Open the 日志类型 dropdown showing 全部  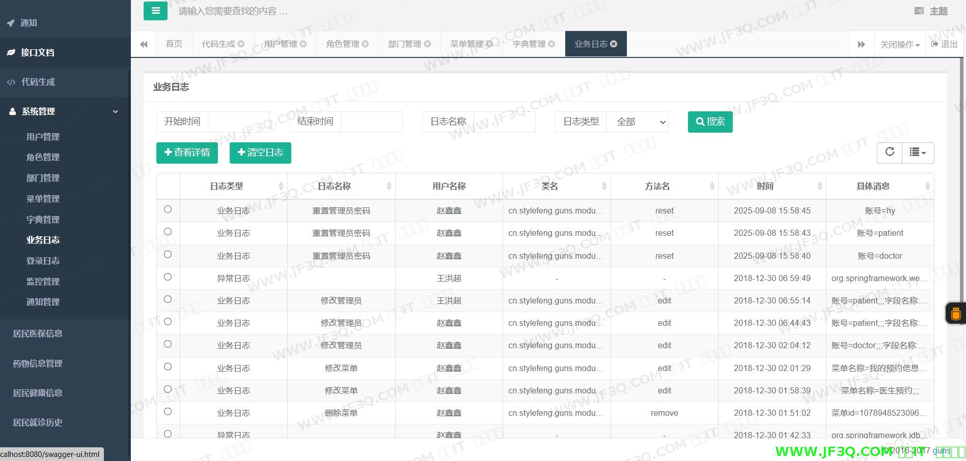[x=638, y=122]
